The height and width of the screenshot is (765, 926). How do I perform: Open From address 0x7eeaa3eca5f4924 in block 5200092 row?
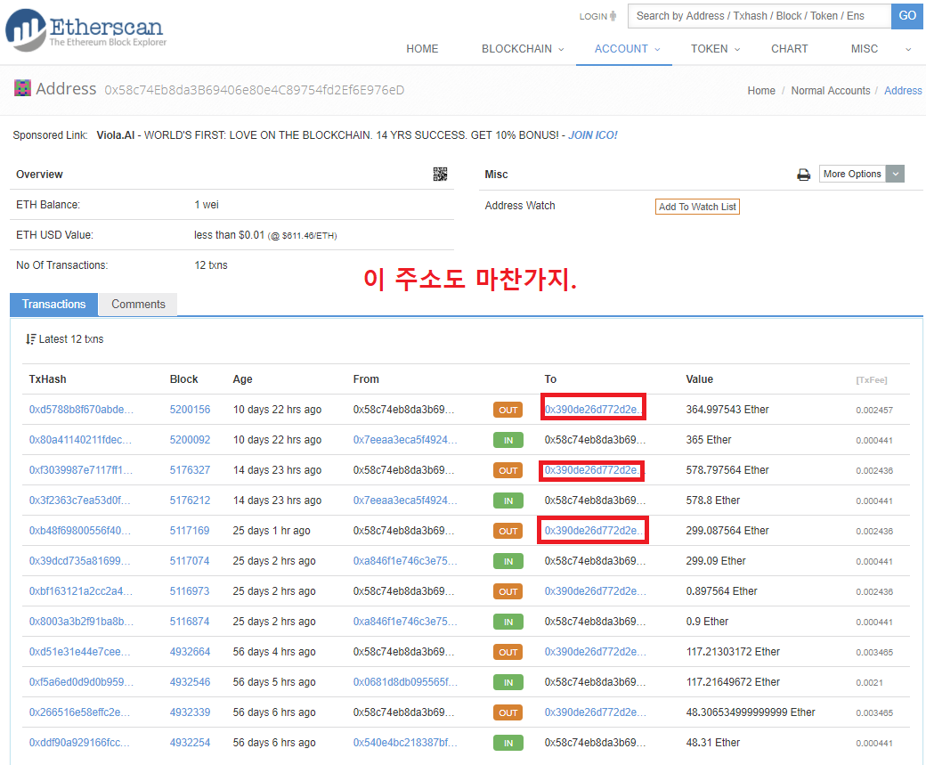(405, 440)
